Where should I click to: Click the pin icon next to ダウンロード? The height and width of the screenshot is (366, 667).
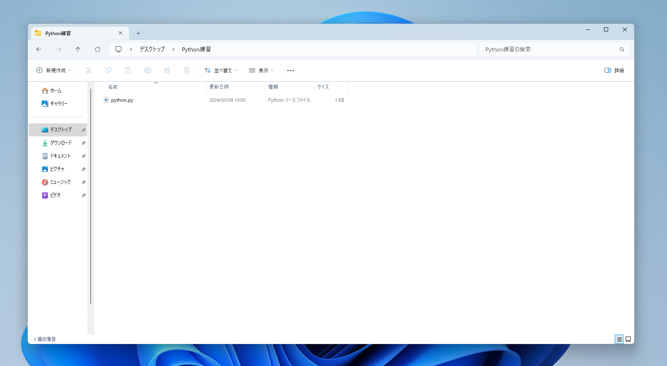click(83, 143)
